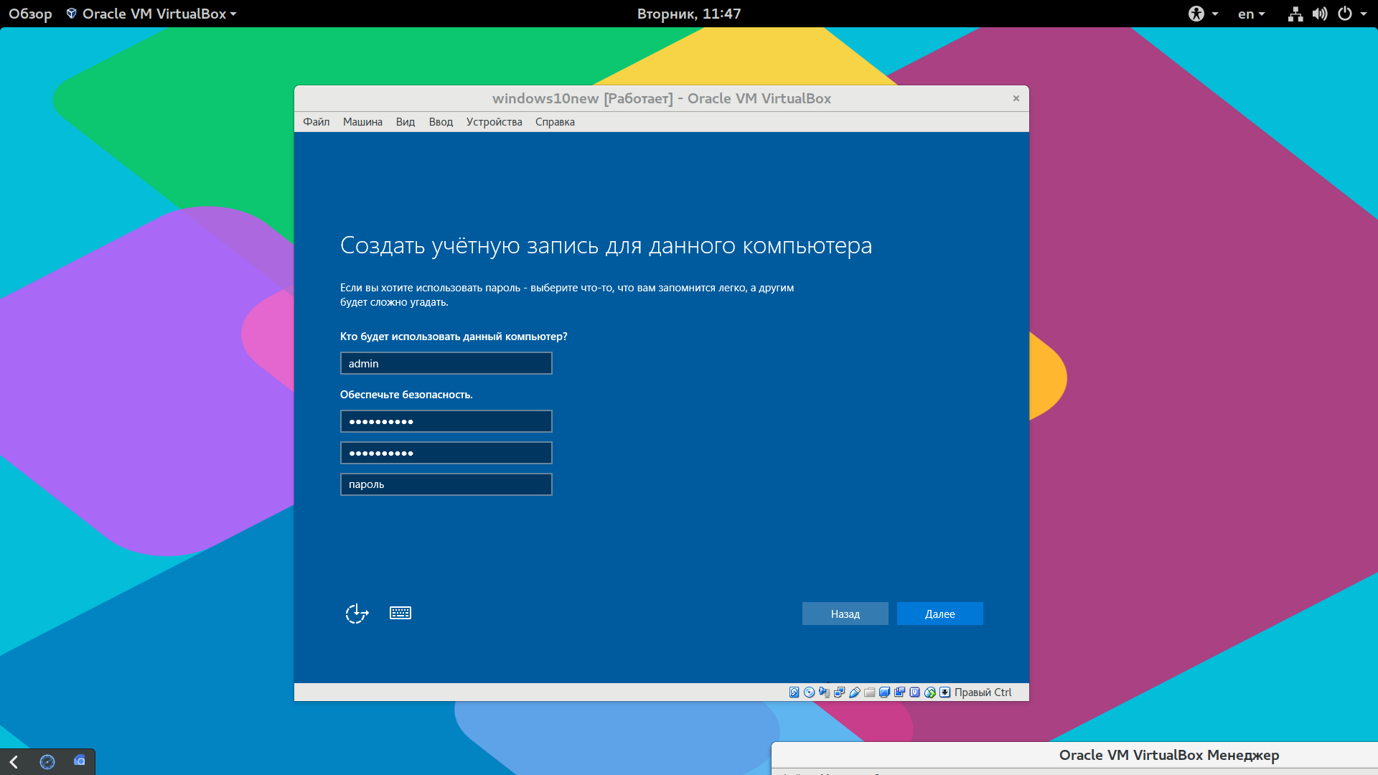Click the Далее button
The image size is (1378, 775).
940,614
